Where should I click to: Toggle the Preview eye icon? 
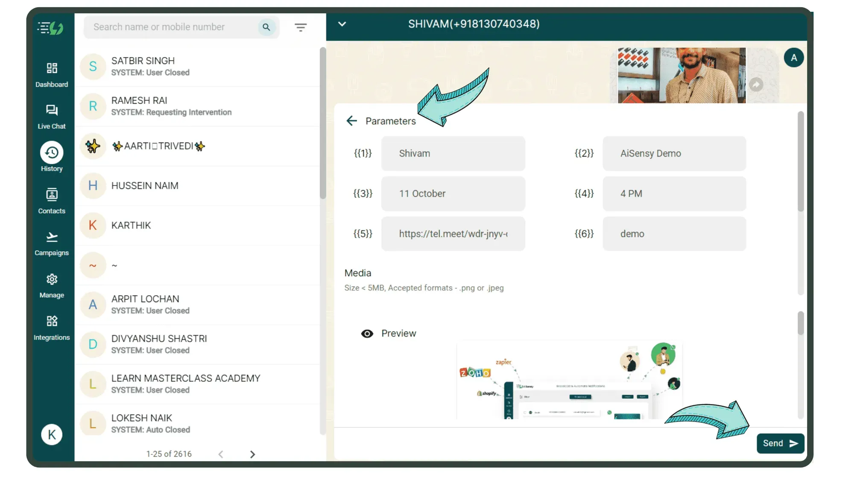point(367,334)
